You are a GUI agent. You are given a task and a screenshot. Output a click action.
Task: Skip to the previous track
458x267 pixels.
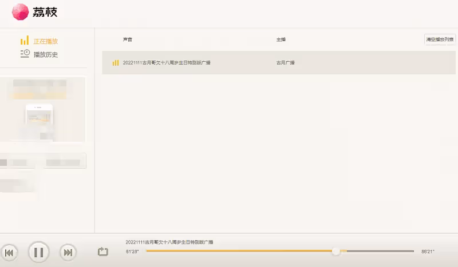(9, 252)
